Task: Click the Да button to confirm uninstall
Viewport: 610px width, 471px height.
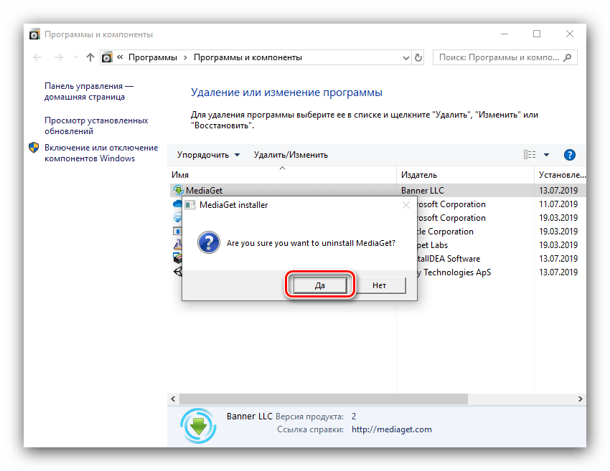Action: coord(320,285)
